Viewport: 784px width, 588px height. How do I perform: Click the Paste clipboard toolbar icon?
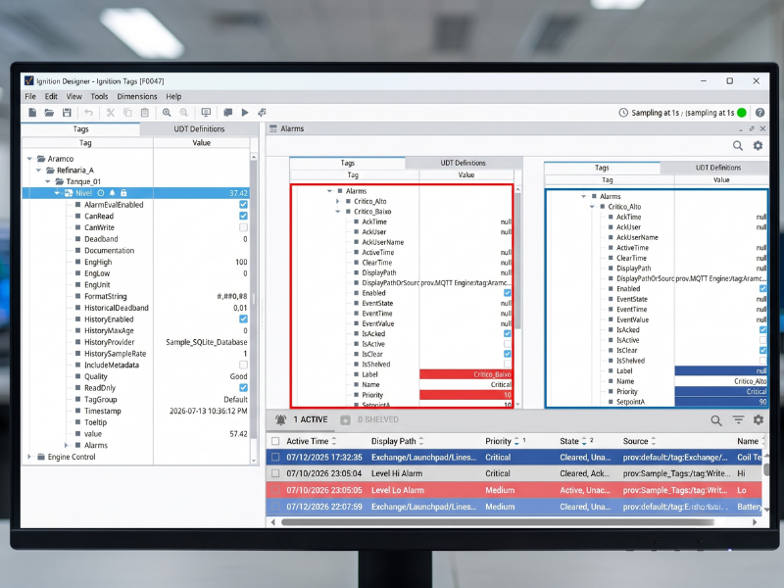pos(144,113)
